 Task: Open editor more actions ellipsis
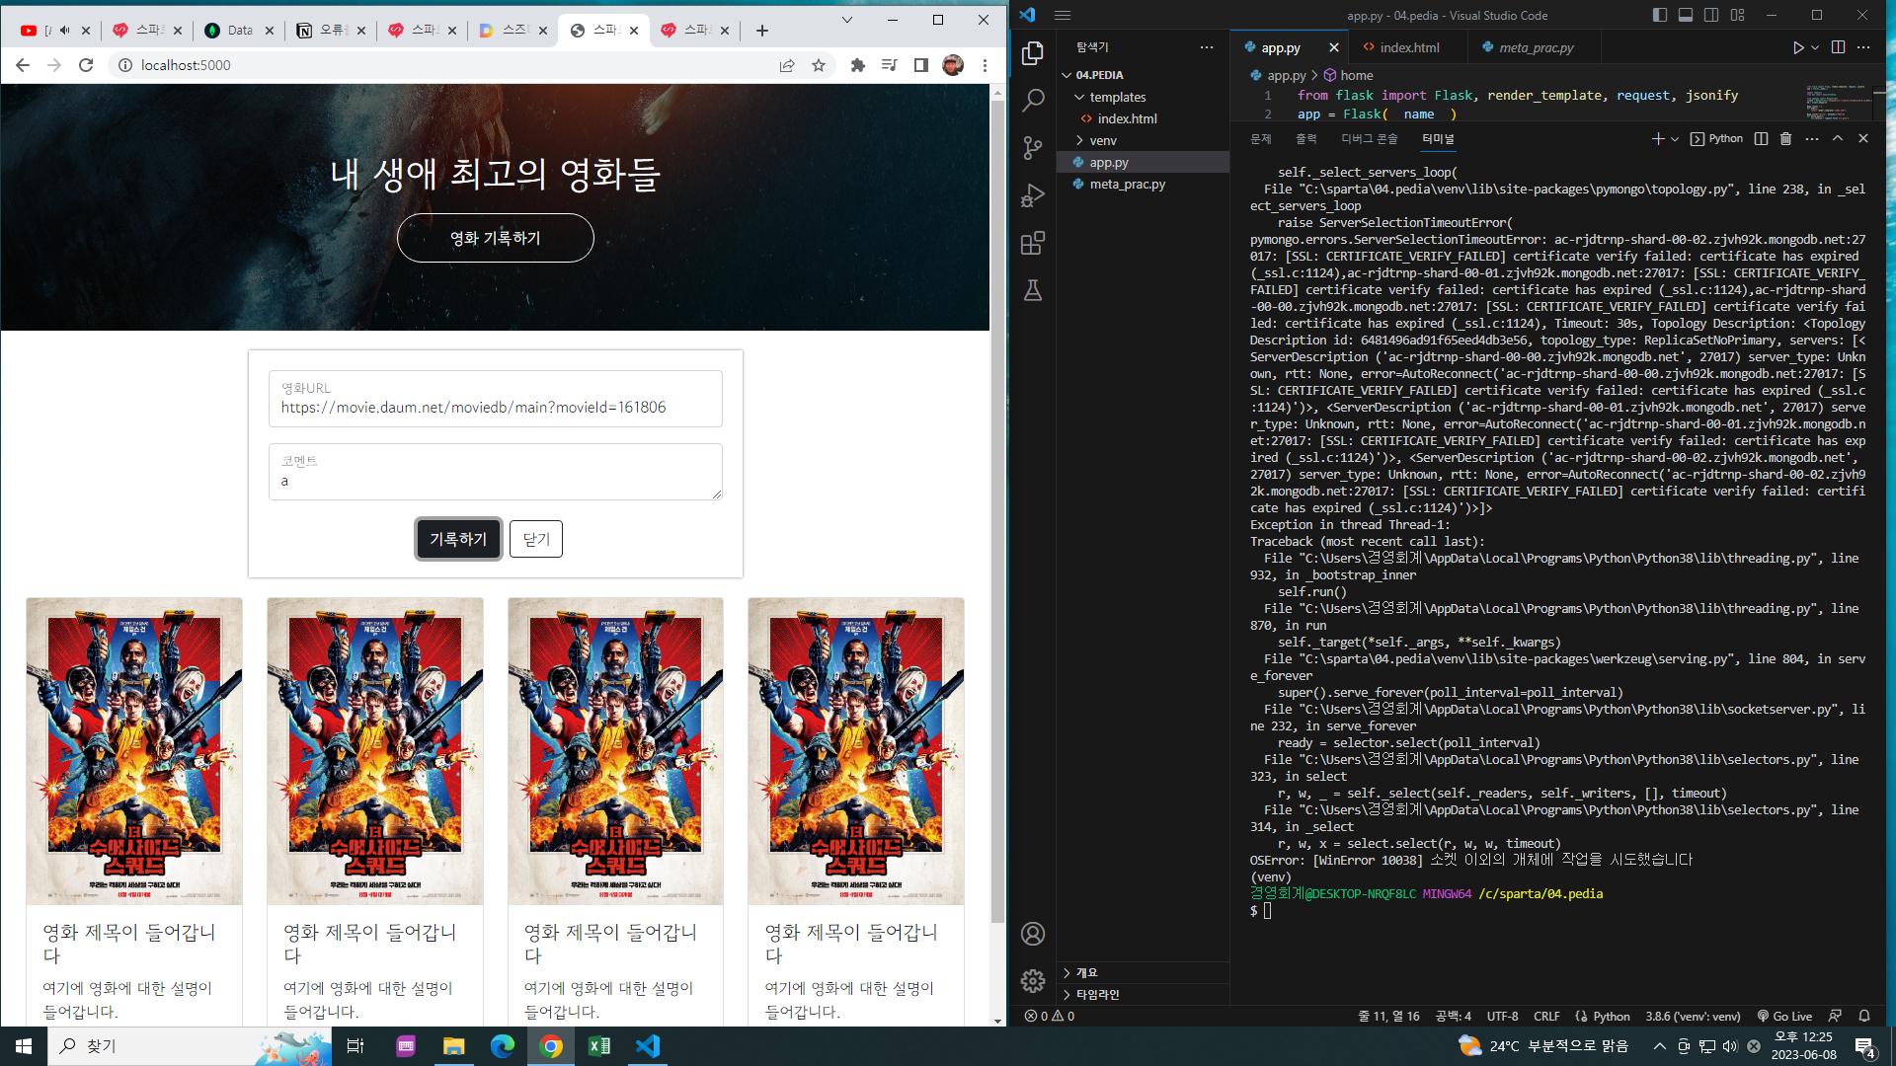[1863, 47]
